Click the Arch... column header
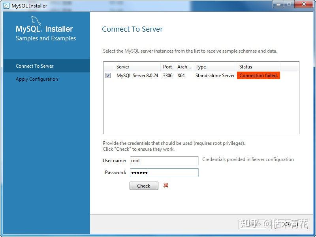Image resolution: width=316 pixels, height=237 pixels. pyautogui.click(x=184, y=66)
